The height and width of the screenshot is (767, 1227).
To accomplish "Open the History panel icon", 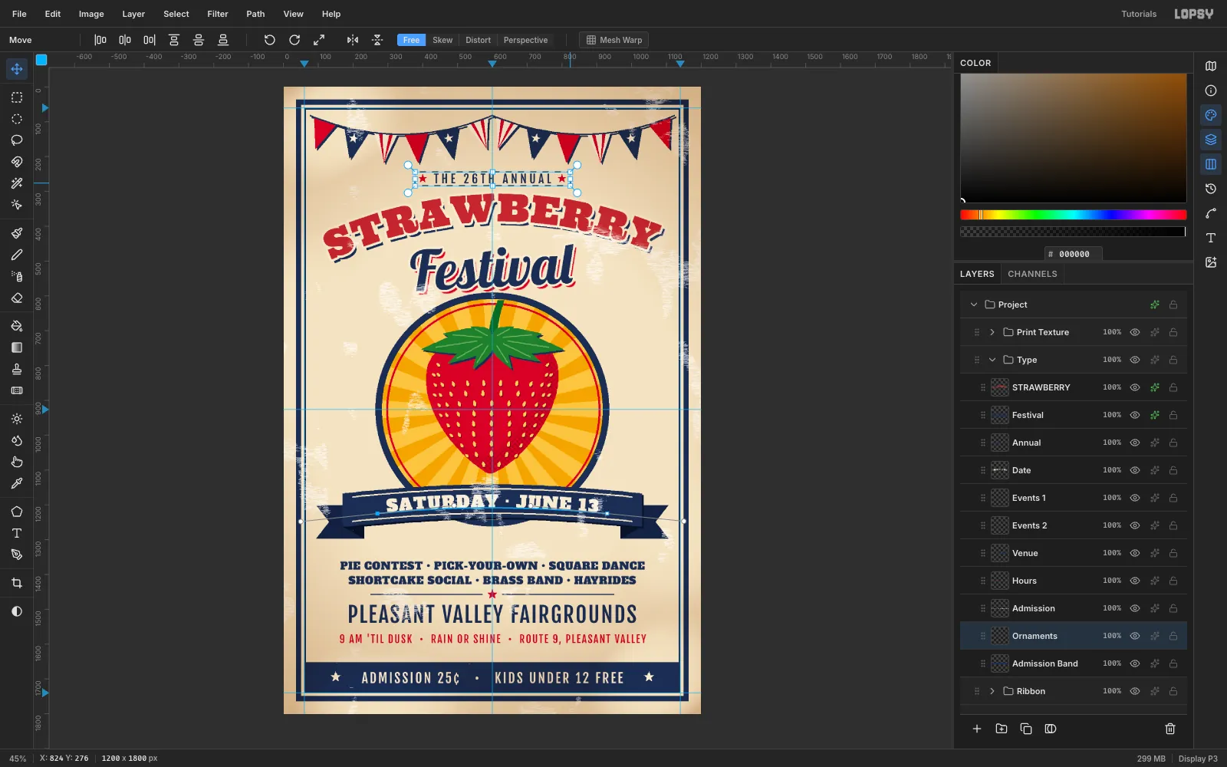I will coord(1211,189).
